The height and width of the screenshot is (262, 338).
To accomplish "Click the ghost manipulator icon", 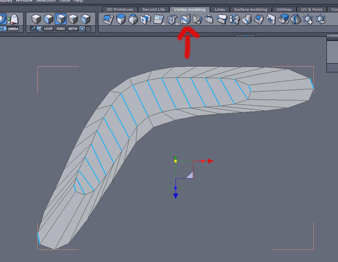I will (x=14, y=19).
